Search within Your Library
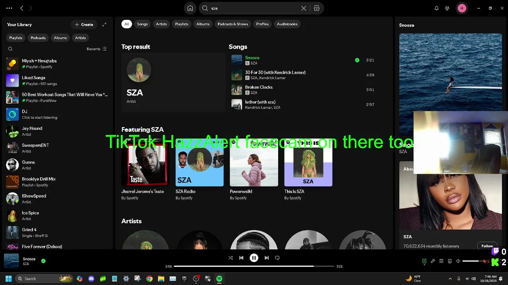This screenshot has width=508, height=285. 10,49
